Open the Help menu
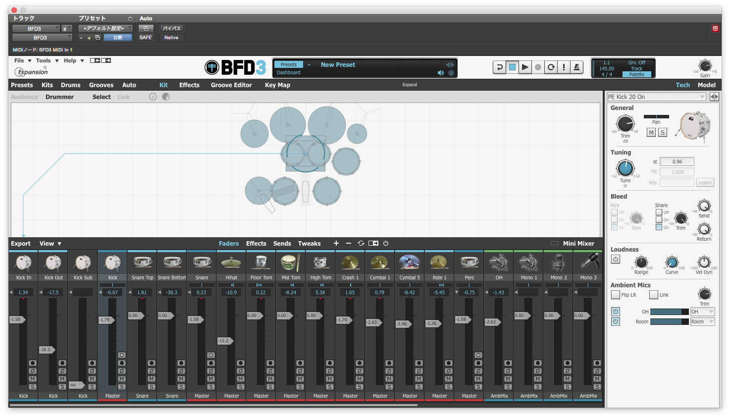Screen dimensions: 730x418 [x=74, y=60]
